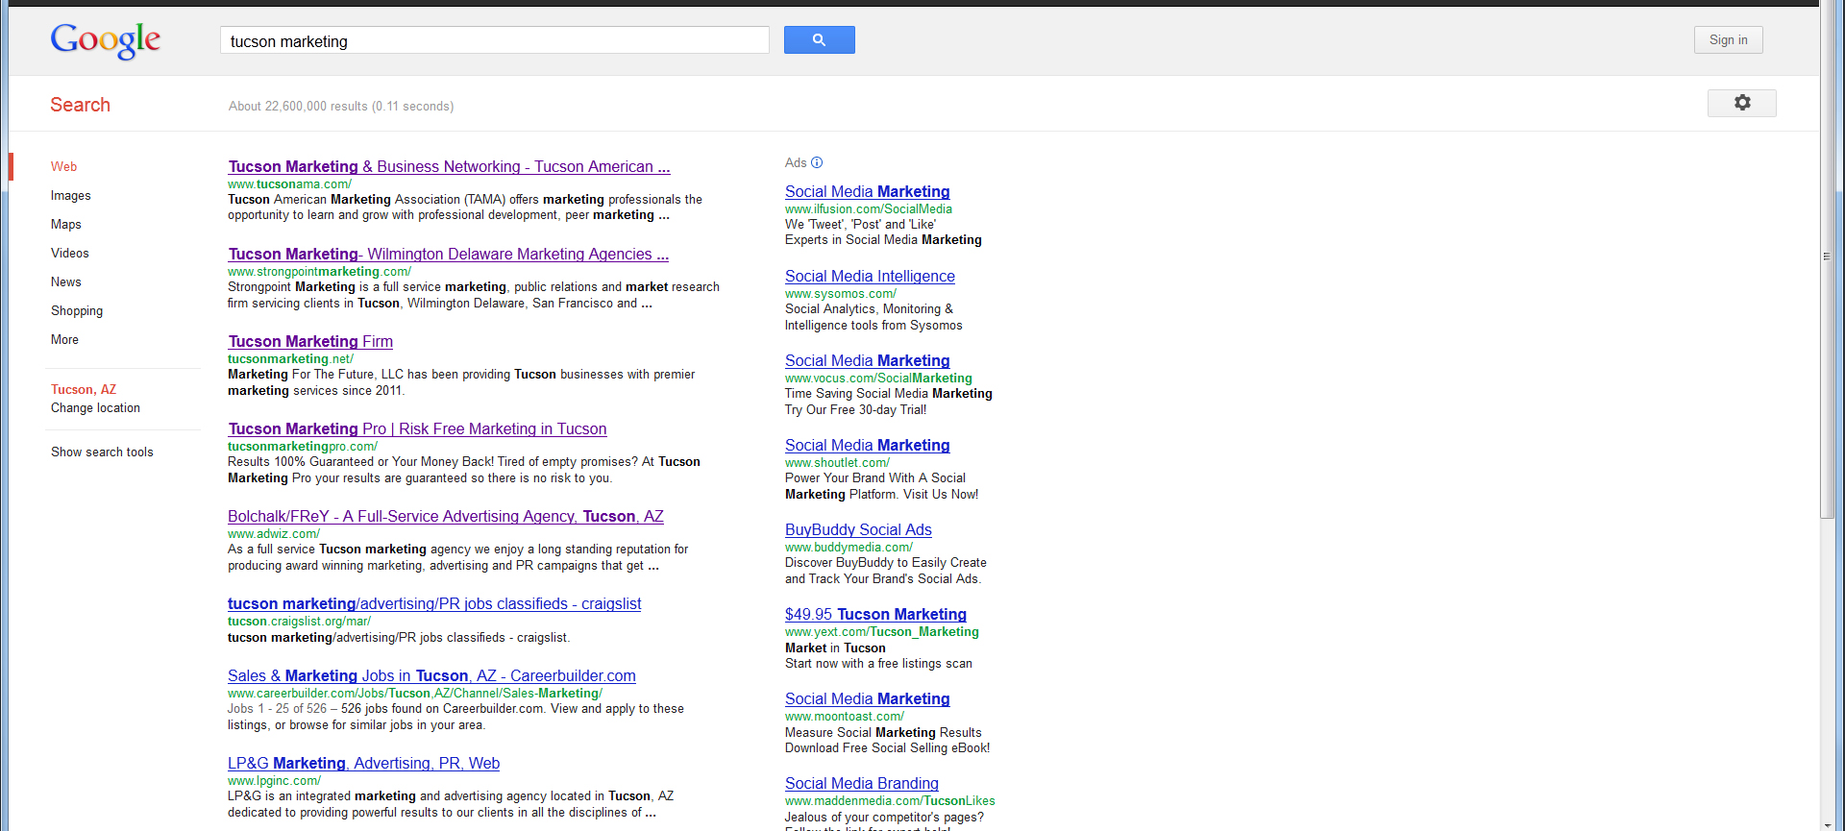Screen dimensions: 1845x831
Task: Select the News search category
Action: 66,282
